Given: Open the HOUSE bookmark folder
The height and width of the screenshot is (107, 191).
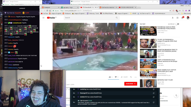Looking at the screenshot, I should (133, 13).
